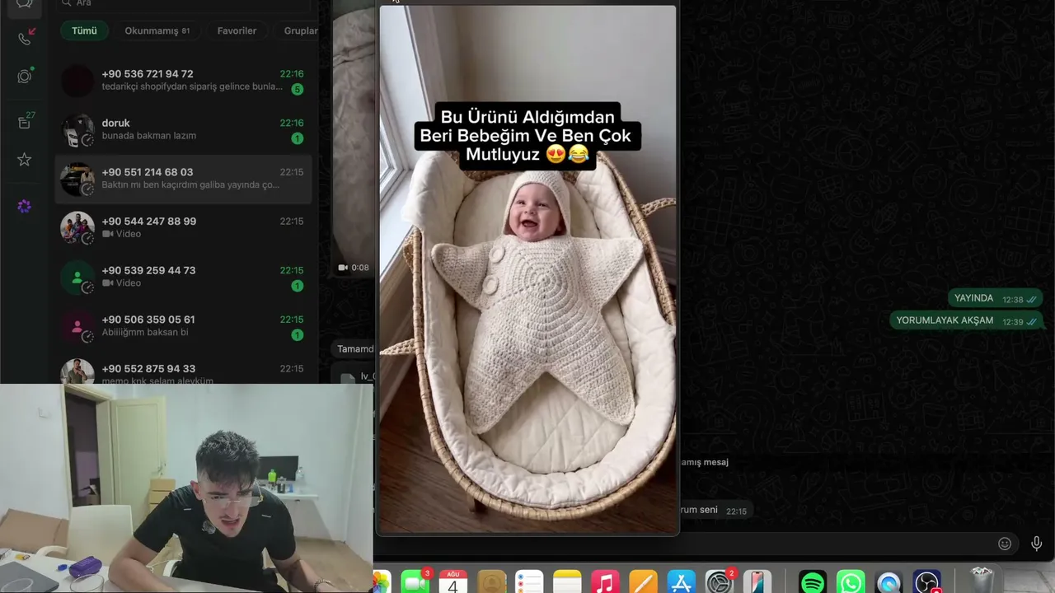The height and width of the screenshot is (593, 1055).
Task: Open Pages in the dock
Action: point(643,582)
